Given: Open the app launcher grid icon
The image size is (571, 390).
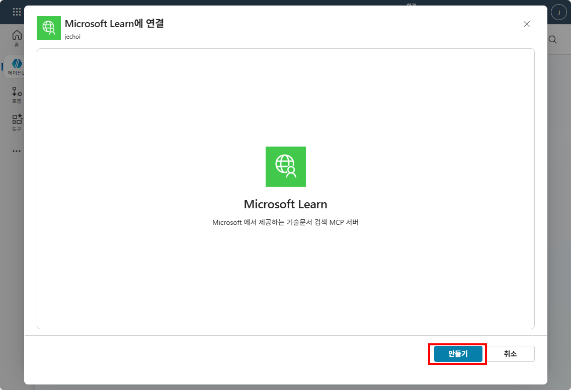Looking at the screenshot, I should coord(17,12).
